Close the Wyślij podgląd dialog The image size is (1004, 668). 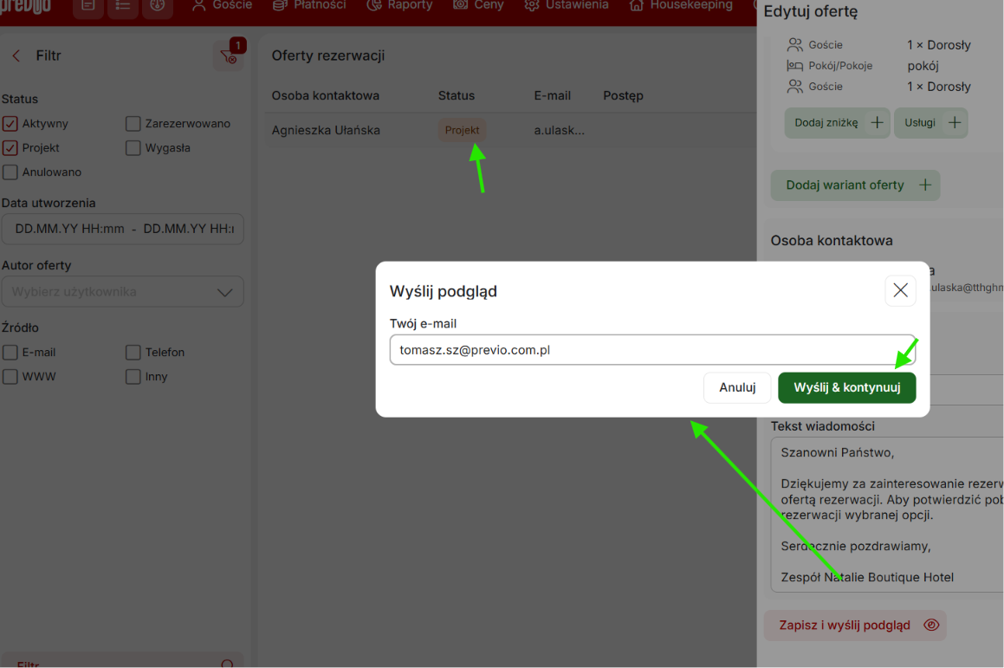click(900, 290)
